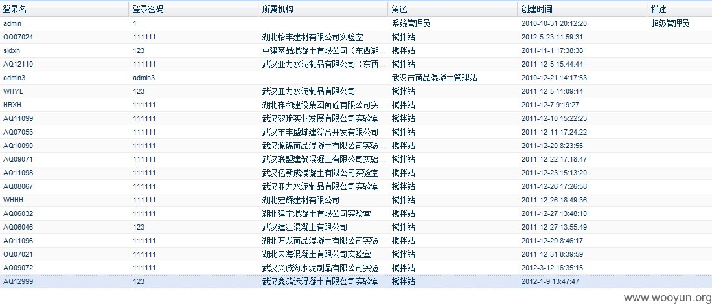The image size is (712, 304).
Task: Click the 2011-12-20 8:23:55 creation time
Action: point(552,146)
